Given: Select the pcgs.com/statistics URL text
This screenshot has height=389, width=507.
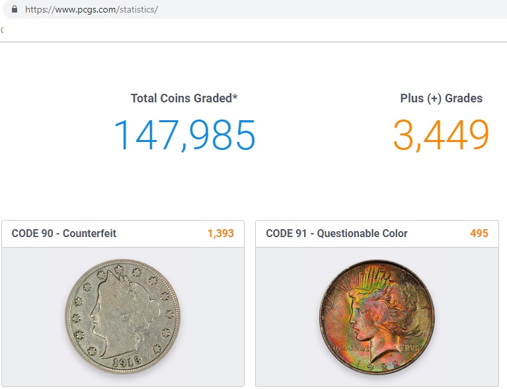Looking at the screenshot, I should point(91,10).
